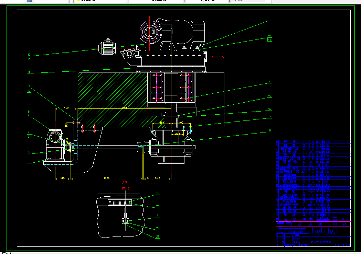Image resolution: width=361 pixels, height=254 pixels.
Task: Select part balloon number 22
Action: coord(158,228)
